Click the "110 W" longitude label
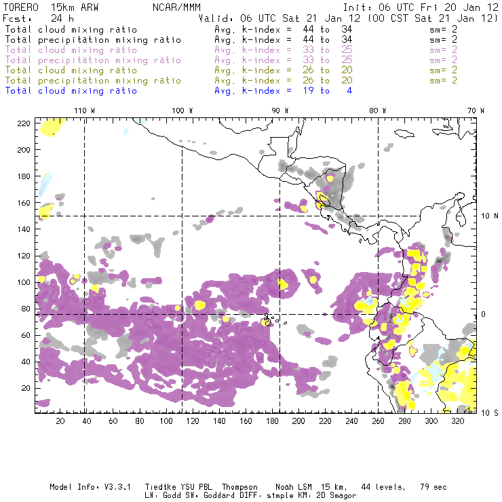The width and height of the screenshot is (502, 502). click(x=85, y=111)
